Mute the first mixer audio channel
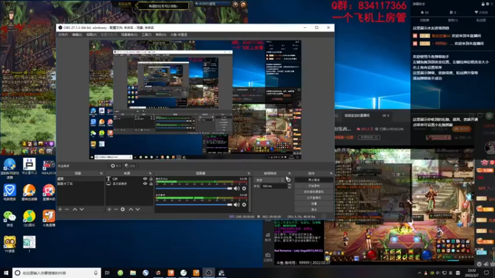Viewport: 495px width, 278px height. tap(236, 188)
